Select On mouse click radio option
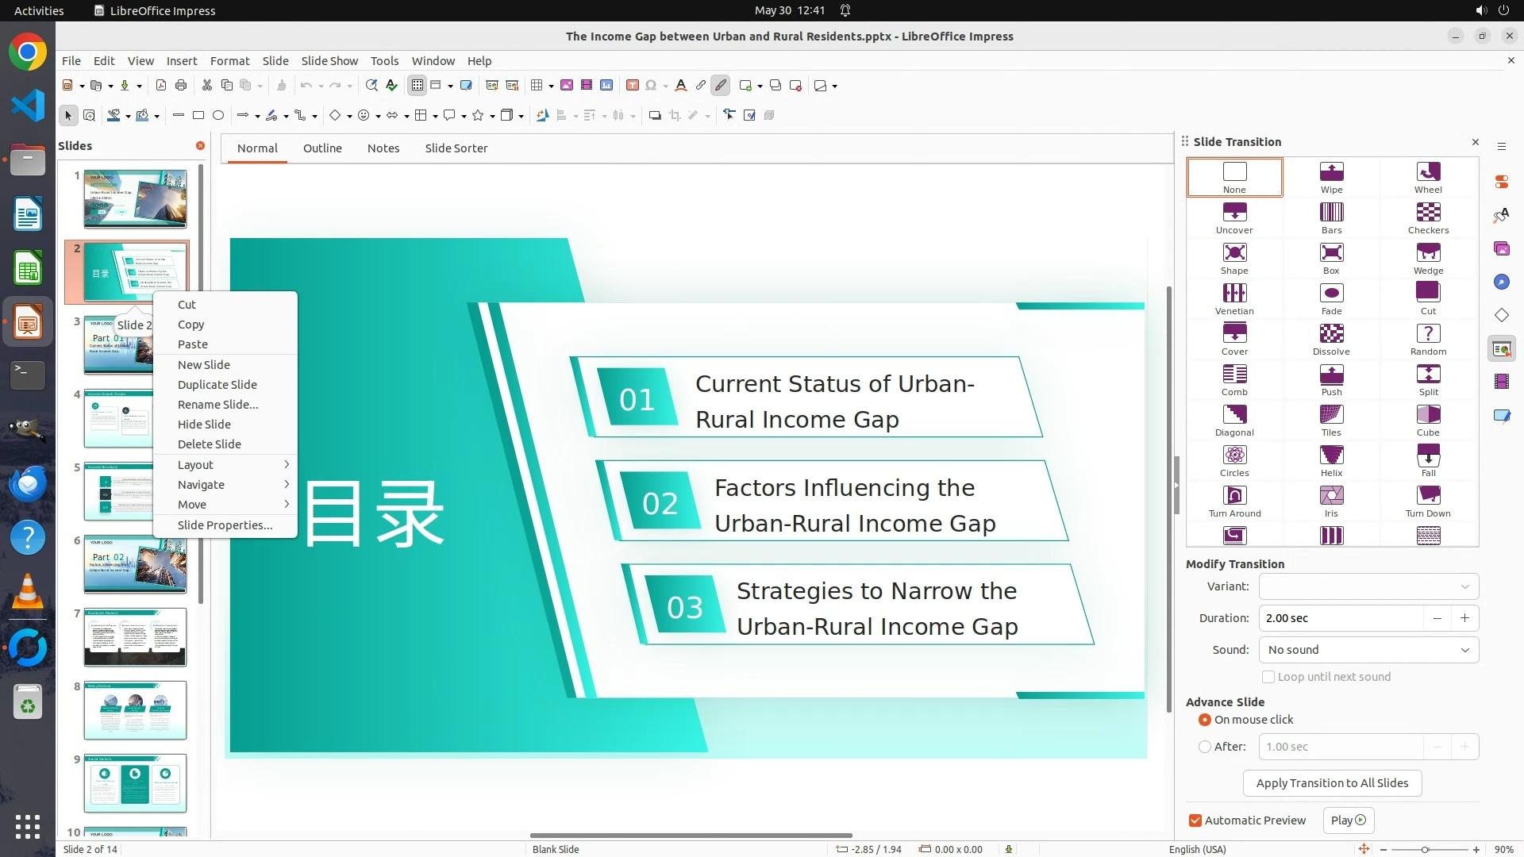Image resolution: width=1524 pixels, height=857 pixels. click(1205, 720)
